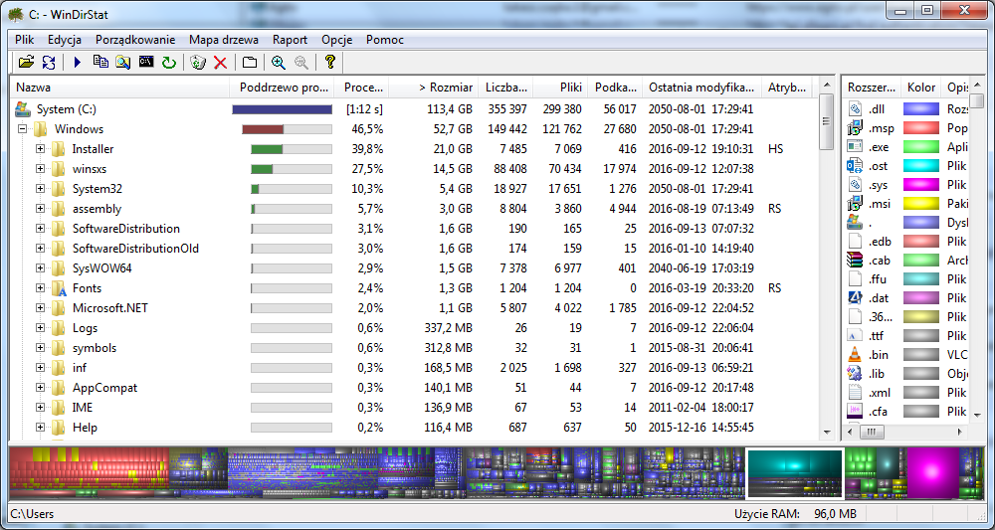The height and width of the screenshot is (530, 995).
Task: Click the System (C:) drive icon
Action: pyautogui.click(x=23, y=109)
